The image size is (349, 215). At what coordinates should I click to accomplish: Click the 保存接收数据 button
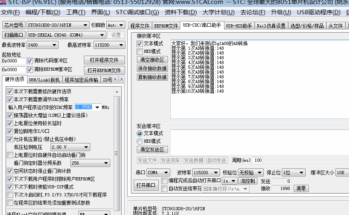152,68
